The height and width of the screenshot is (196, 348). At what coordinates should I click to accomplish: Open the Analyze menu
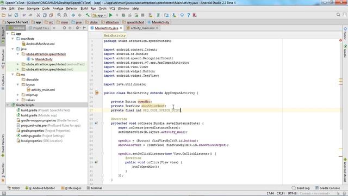coord(58,9)
